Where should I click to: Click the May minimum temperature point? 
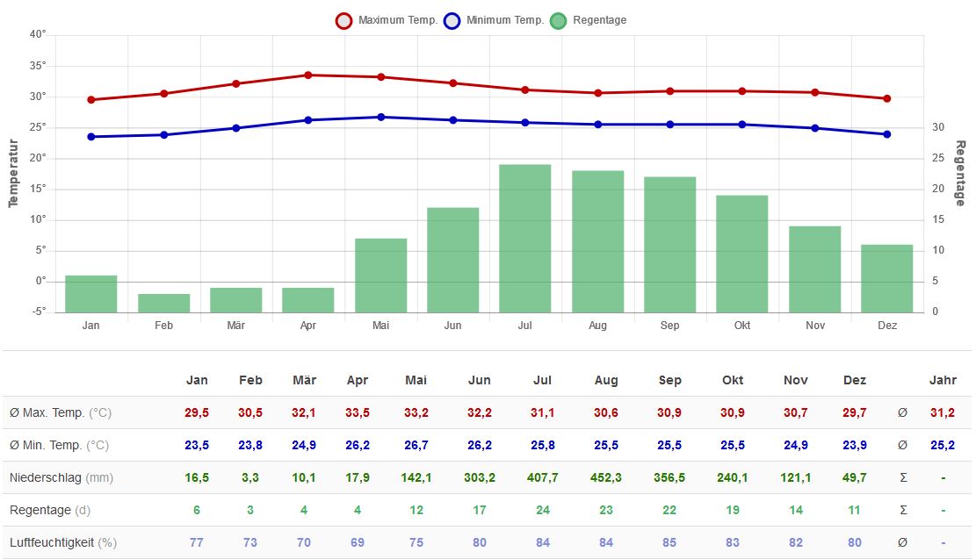pyautogui.click(x=380, y=117)
